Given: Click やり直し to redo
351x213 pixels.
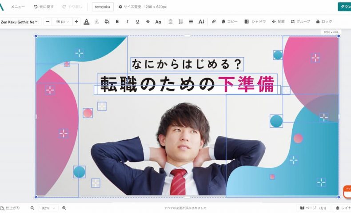Looking at the screenshot, I should (72, 7).
